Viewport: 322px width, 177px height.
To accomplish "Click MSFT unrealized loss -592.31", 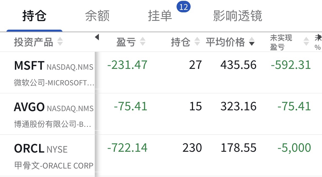I will pos(291,65).
